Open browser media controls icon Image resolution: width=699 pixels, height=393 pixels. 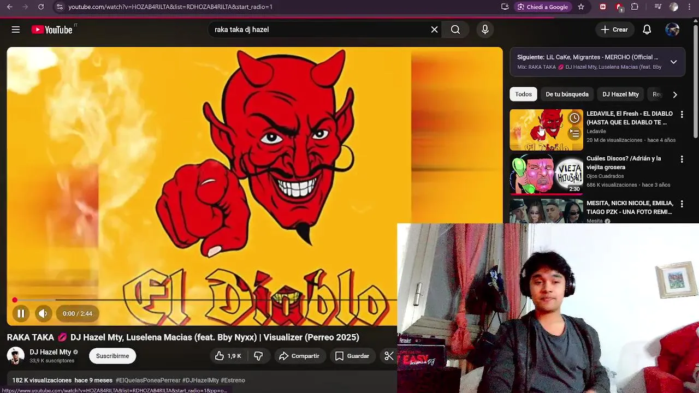pyautogui.click(x=658, y=7)
